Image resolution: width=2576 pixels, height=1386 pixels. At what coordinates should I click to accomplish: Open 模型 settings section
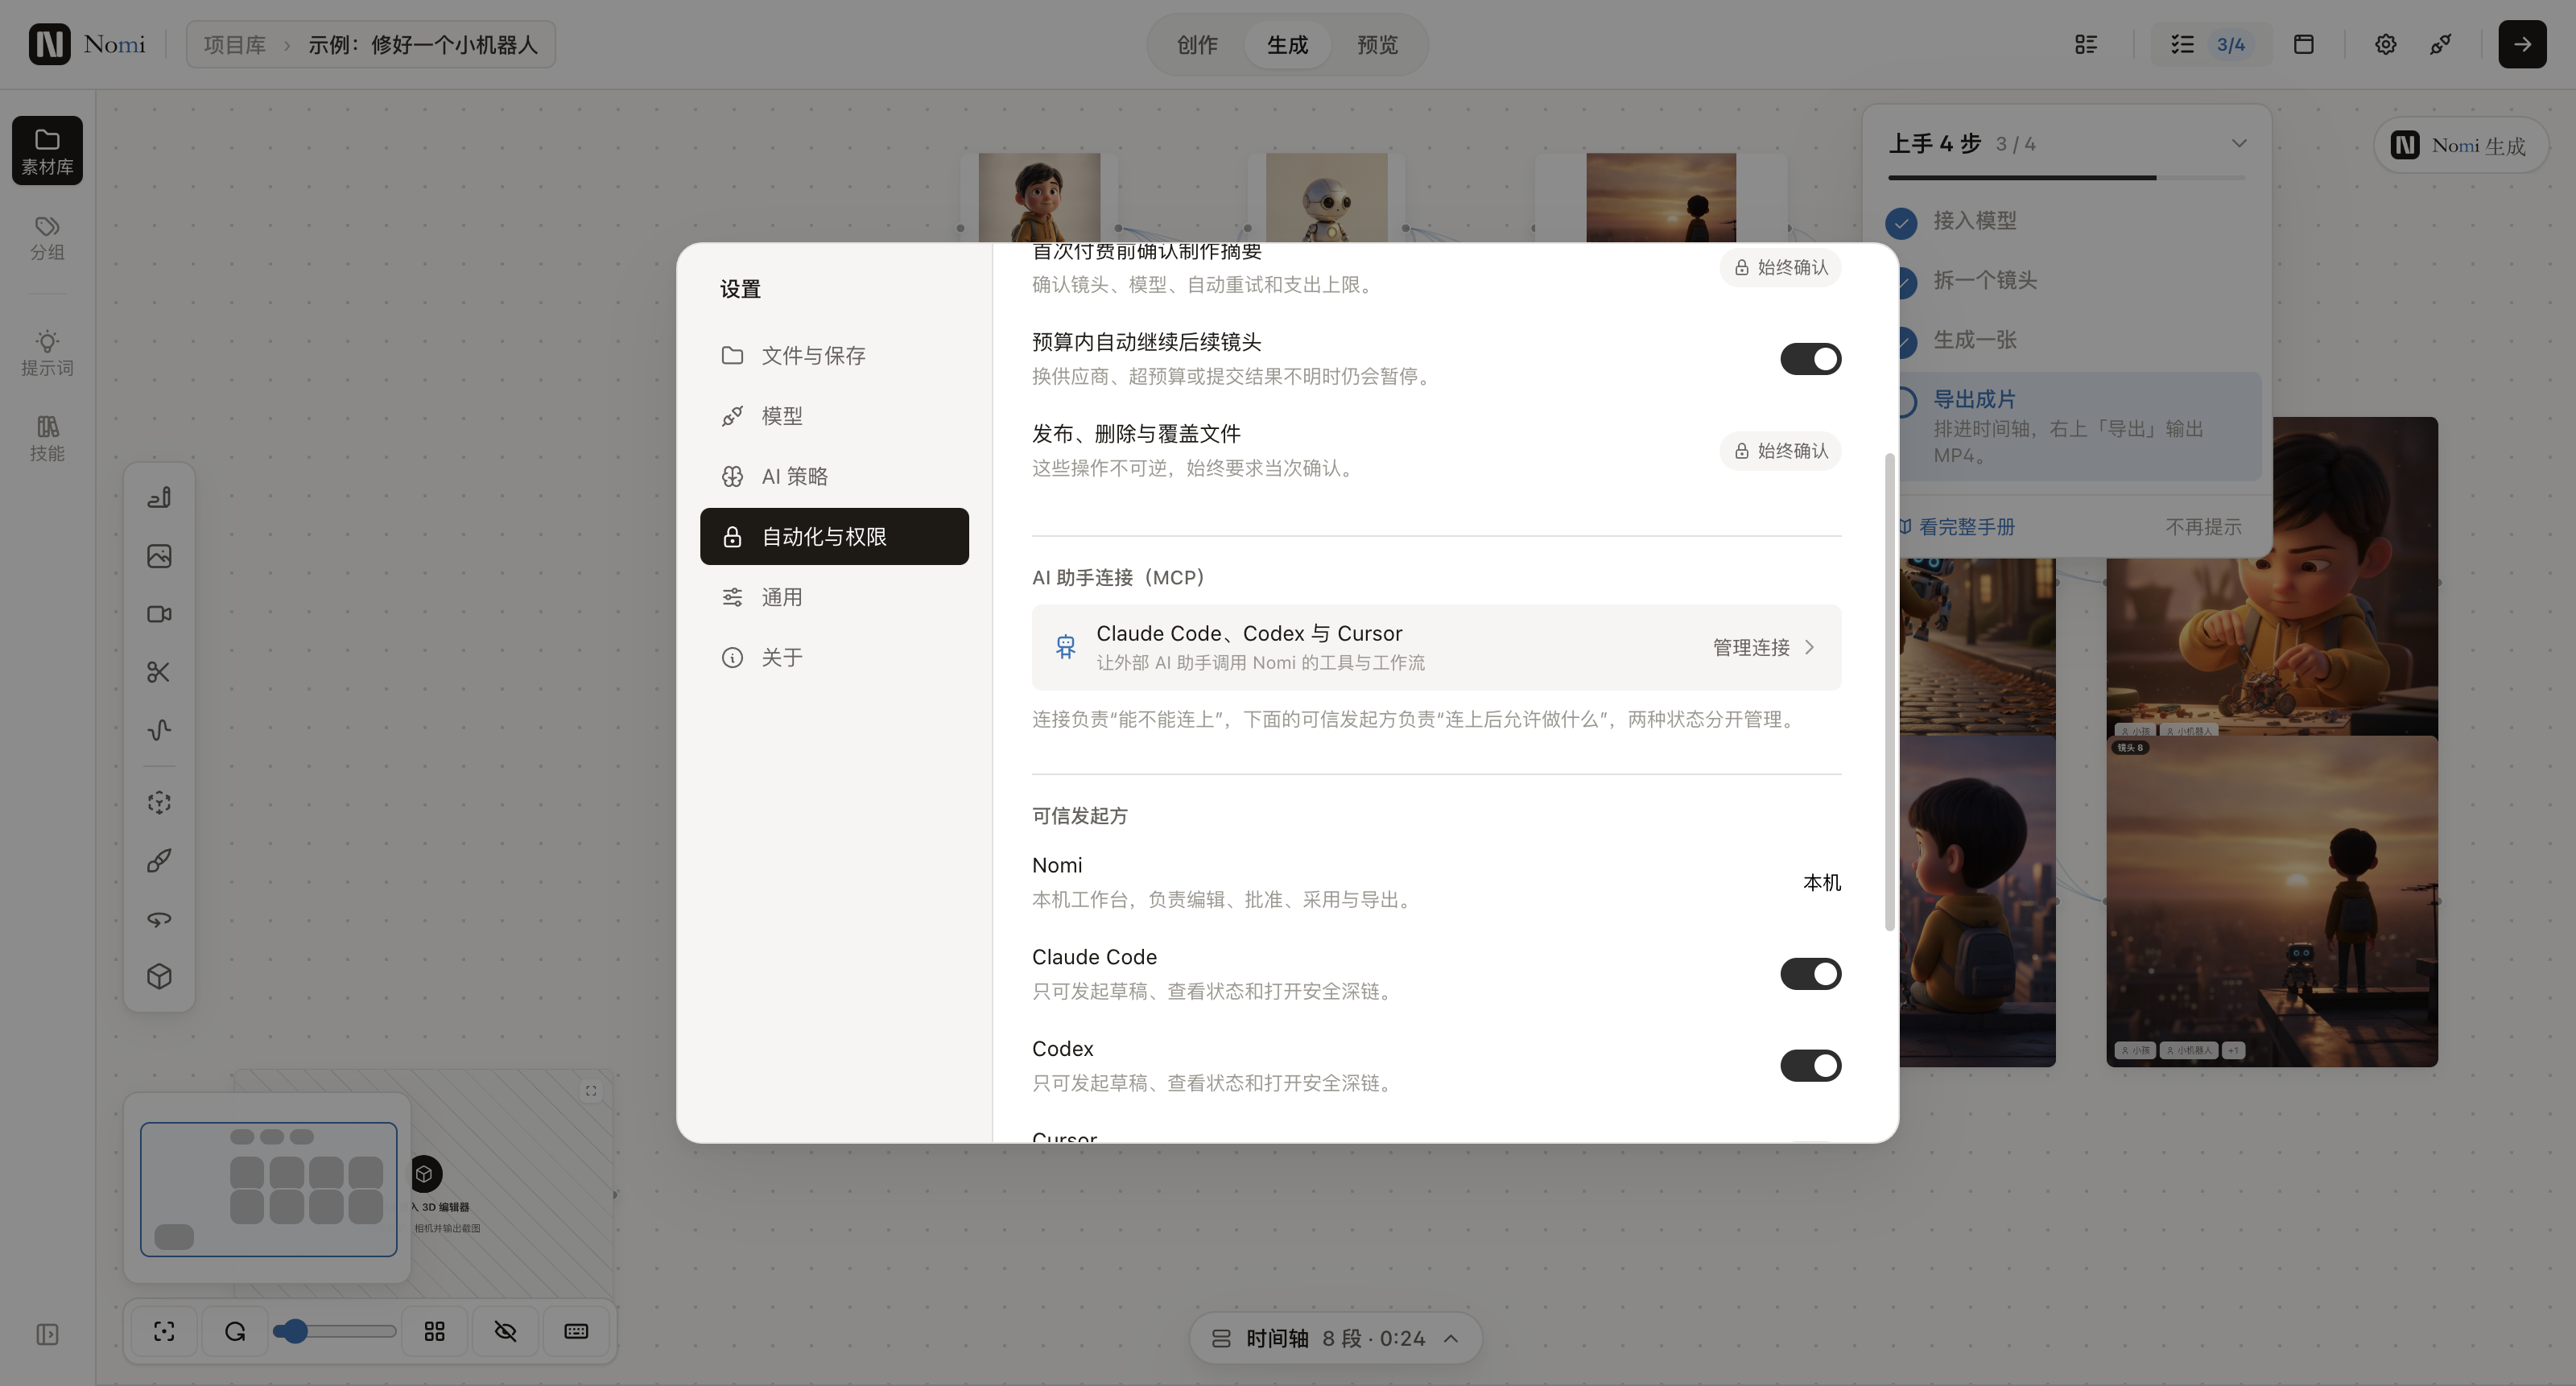(834, 415)
